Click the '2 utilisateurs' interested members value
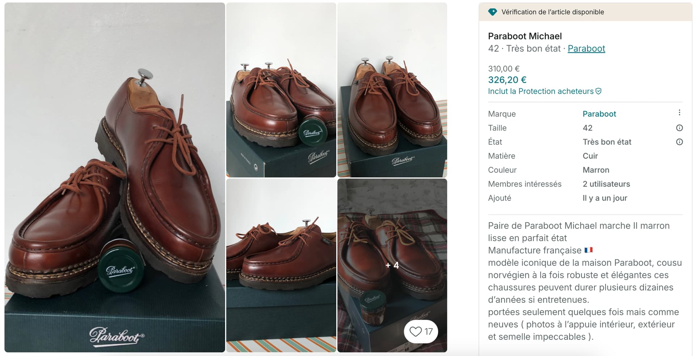 coord(606,184)
